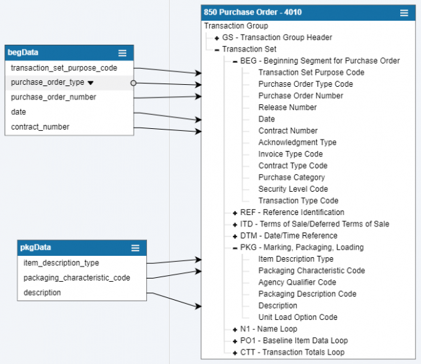Select Purchase Order Number element
This screenshot has width=421, height=364.
[301, 96]
